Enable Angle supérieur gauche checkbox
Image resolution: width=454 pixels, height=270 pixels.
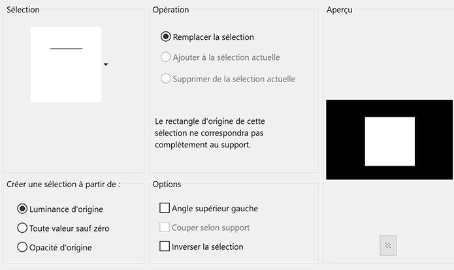[165, 209]
